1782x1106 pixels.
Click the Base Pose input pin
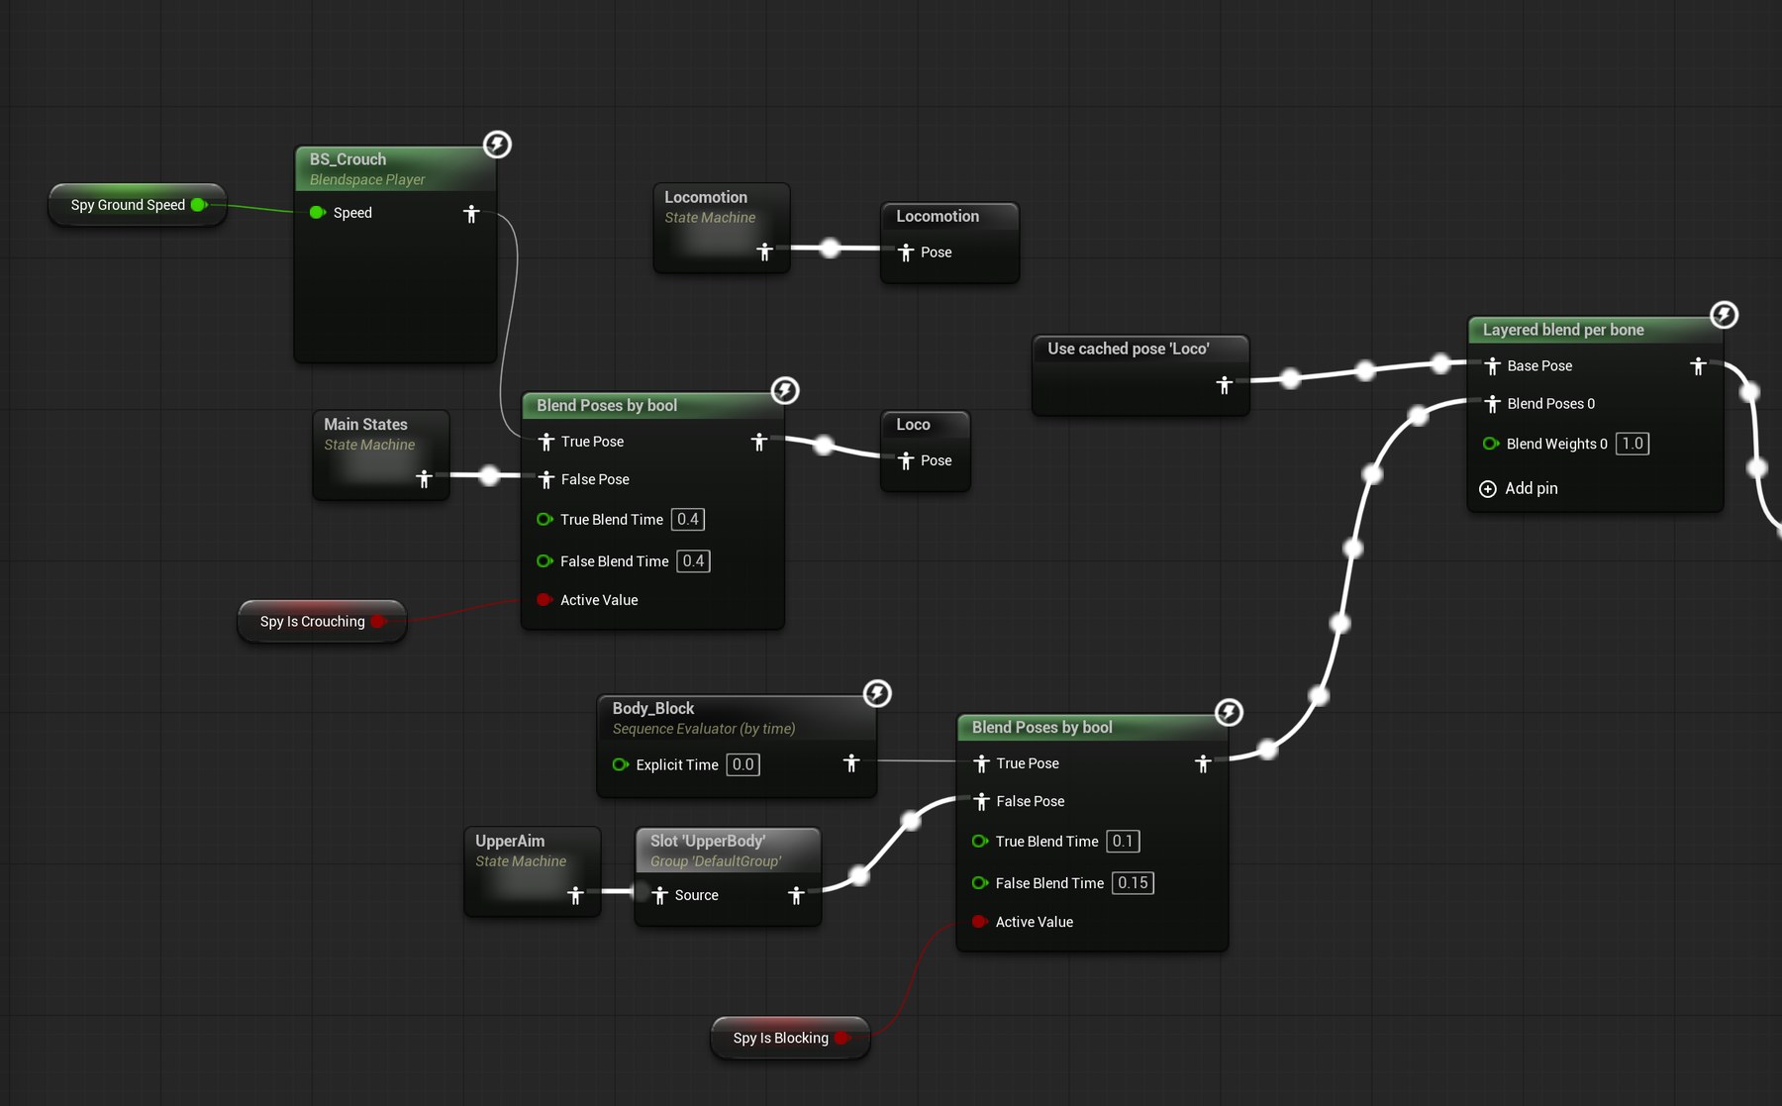tap(1493, 366)
